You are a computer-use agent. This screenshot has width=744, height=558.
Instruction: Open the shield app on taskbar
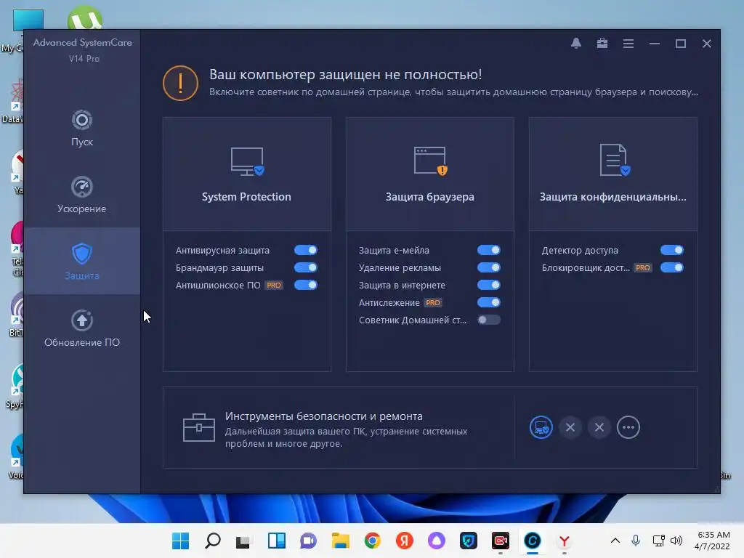pyautogui.click(x=469, y=541)
